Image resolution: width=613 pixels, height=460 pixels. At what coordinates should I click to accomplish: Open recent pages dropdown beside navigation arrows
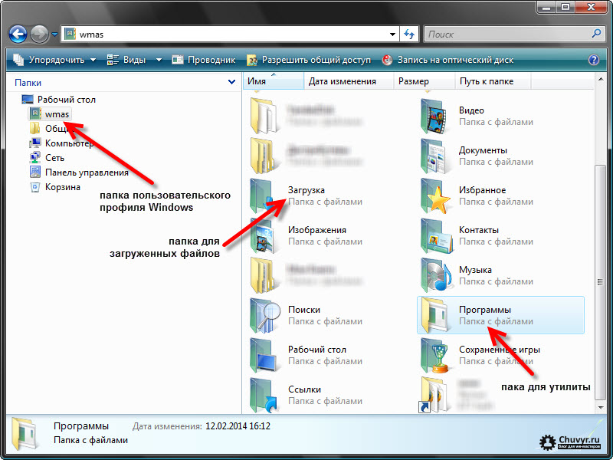click(54, 34)
